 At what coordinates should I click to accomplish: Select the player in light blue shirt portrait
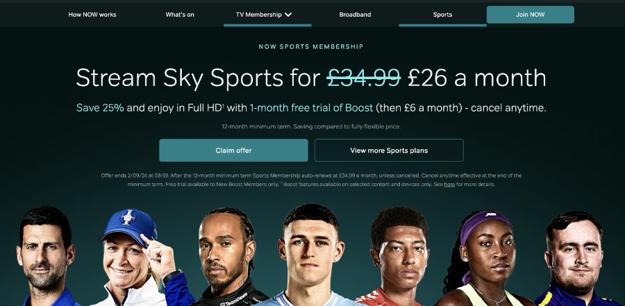[310, 255]
